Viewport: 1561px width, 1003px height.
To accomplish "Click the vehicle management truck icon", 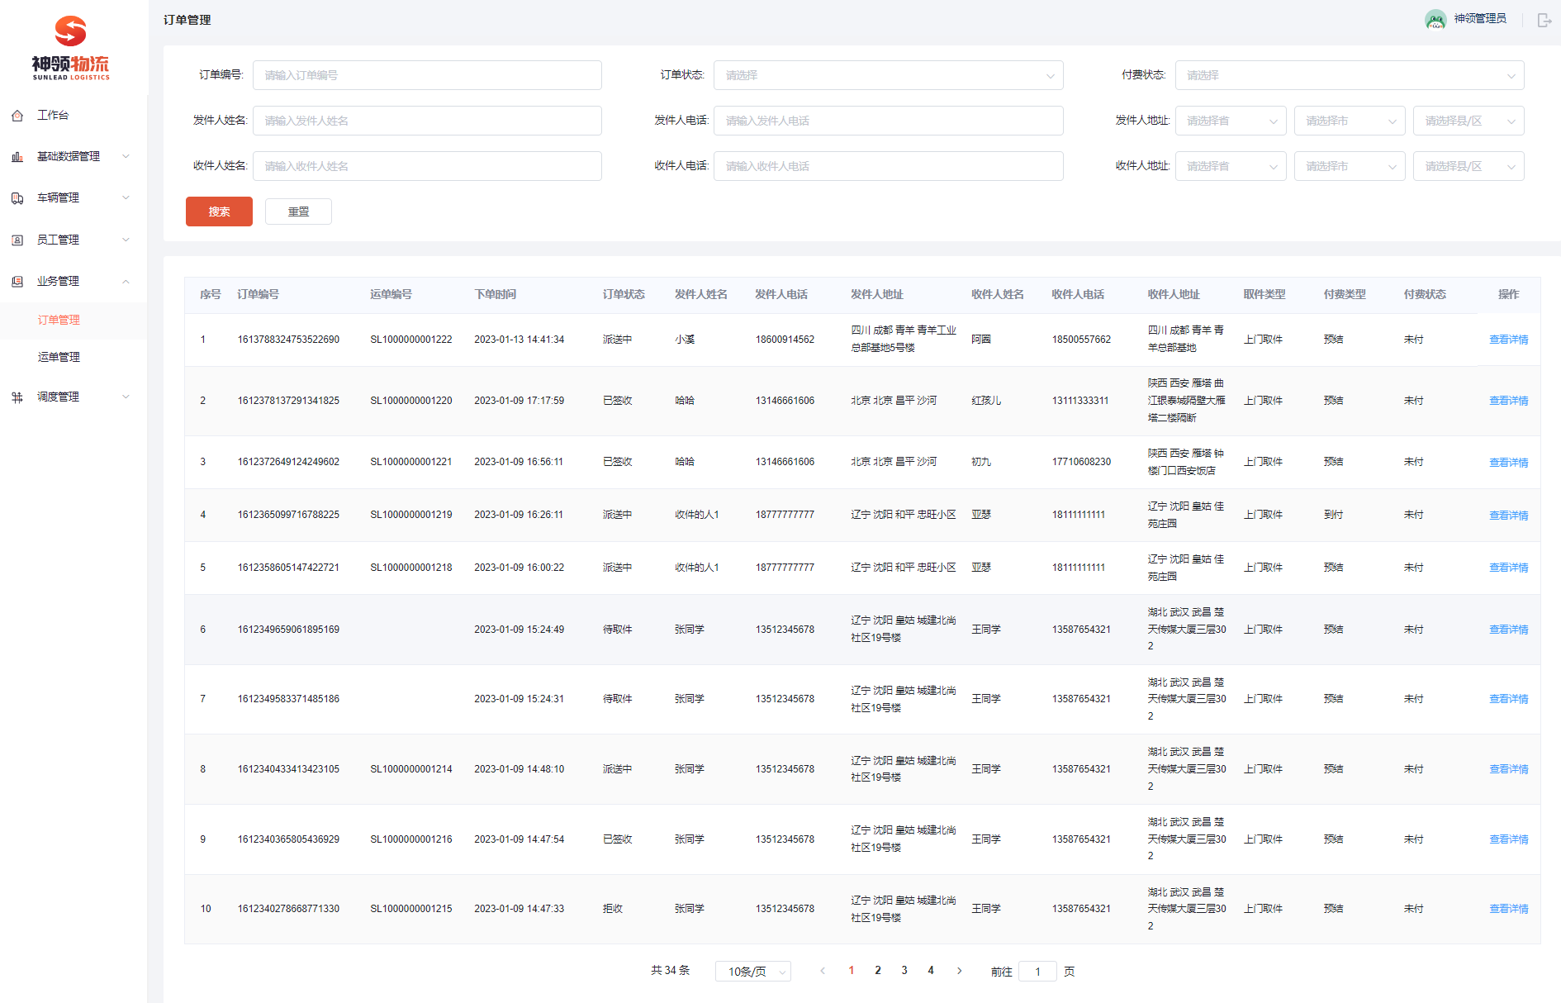I will pos(17,198).
